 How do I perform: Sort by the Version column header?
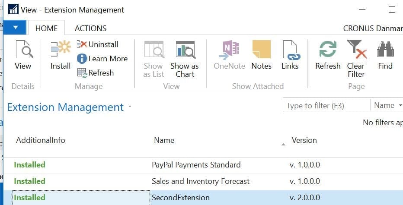click(x=304, y=140)
